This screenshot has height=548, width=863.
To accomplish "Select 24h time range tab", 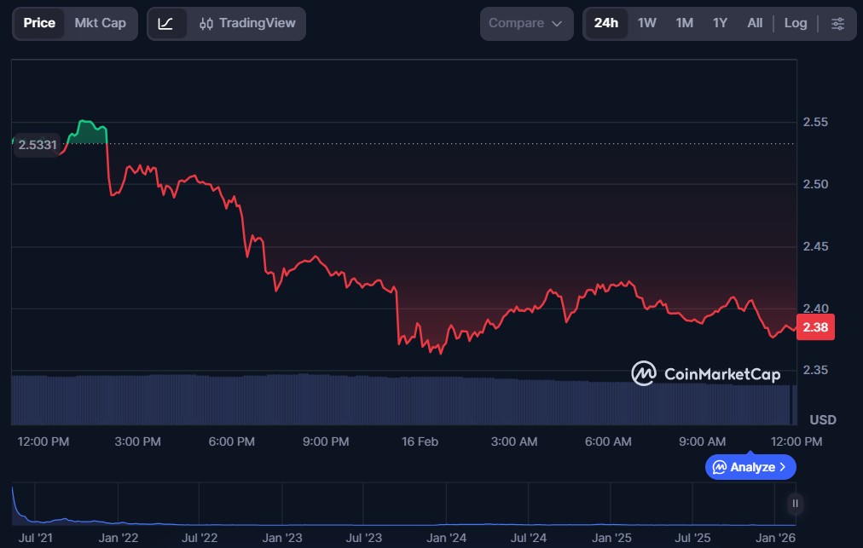I will (606, 23).
